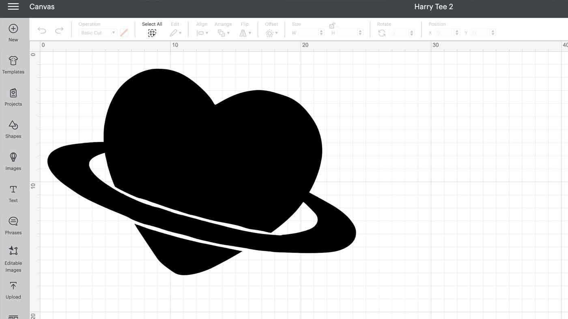
Task: Open the Images library
Action: point(13,161)
